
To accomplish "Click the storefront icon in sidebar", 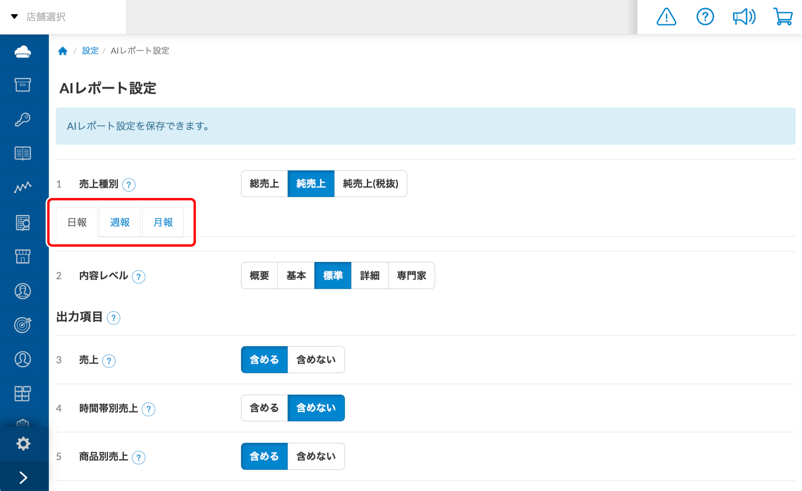I will 23,256.
